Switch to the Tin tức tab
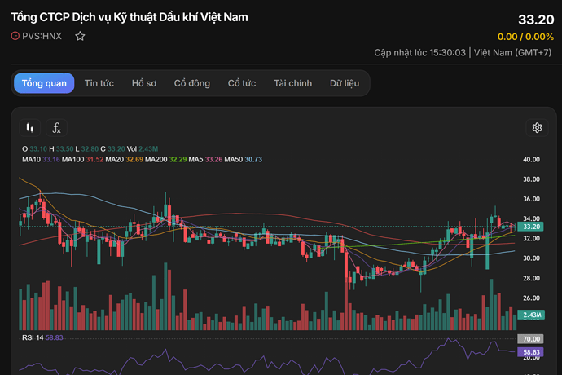562x375 pixels. coord(99,83)
